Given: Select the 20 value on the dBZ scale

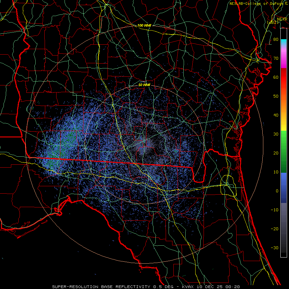Looking at the screenshot, I should [x=276, y=153].
